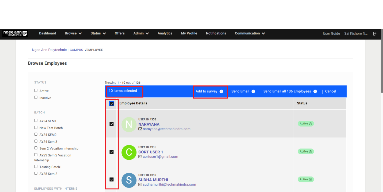383x192 pixels.
Task: Enable the Active status filter checkbox
Action: (x=36, y=91)
